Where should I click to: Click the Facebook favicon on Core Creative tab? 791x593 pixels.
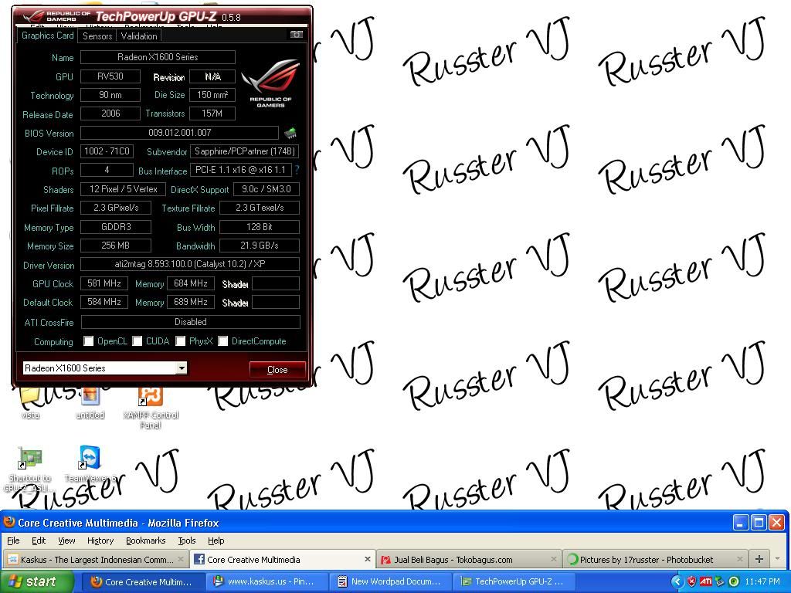click(199, 559)
